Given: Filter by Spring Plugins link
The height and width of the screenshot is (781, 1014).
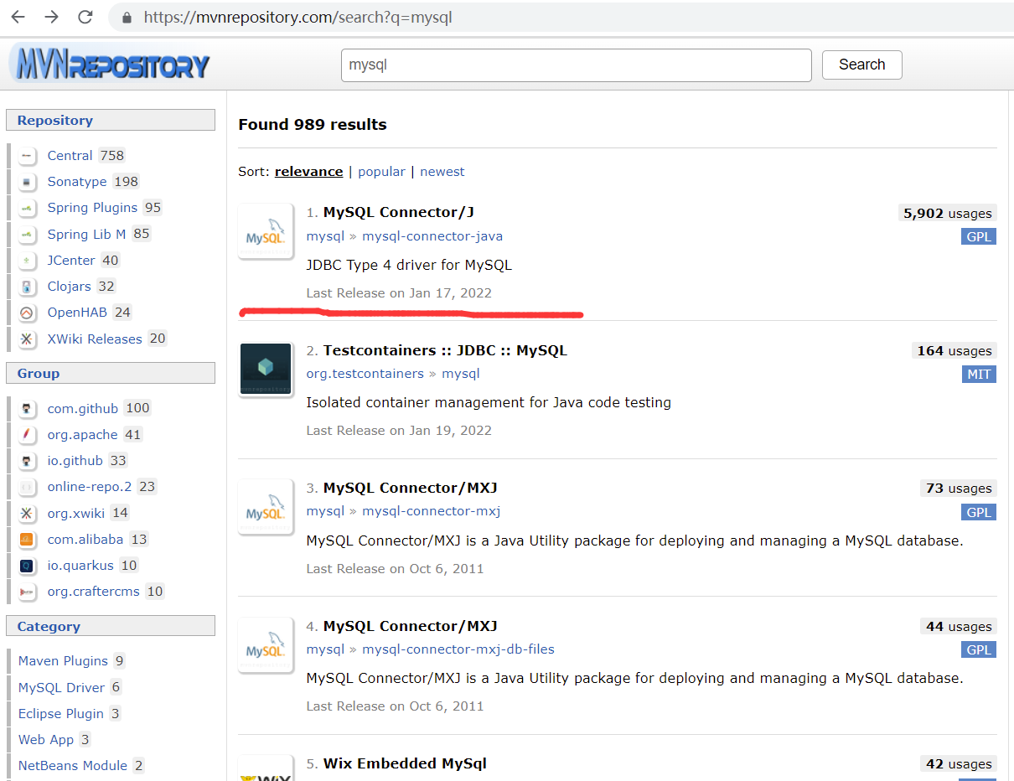Looking at the screenshot, I should point(92,208).
